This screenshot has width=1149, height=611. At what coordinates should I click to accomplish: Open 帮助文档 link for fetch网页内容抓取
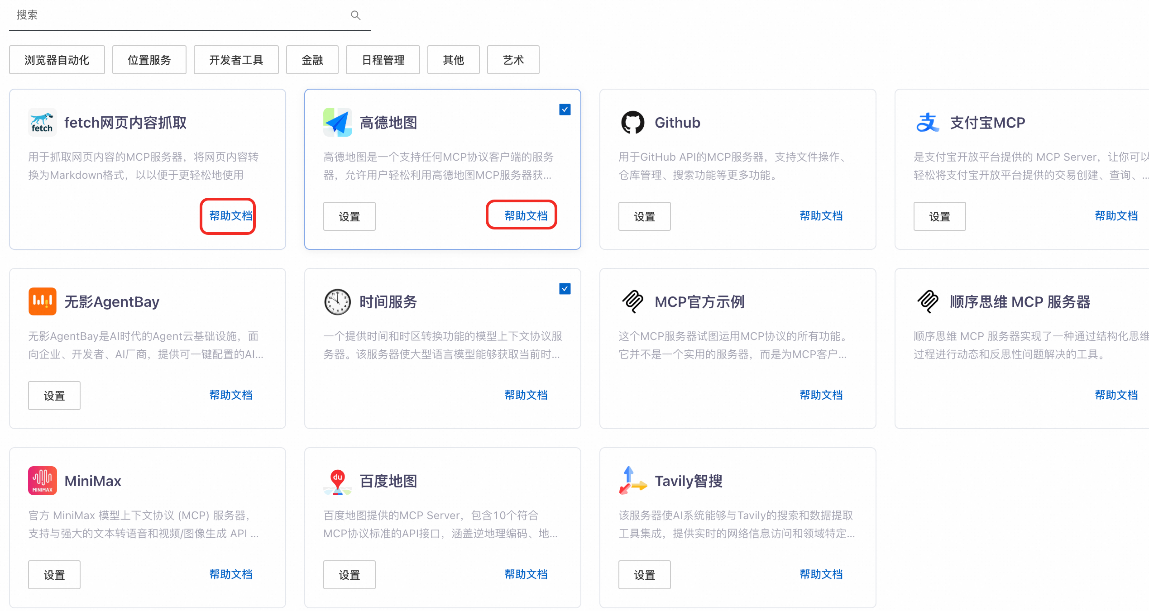coord(230,216)
